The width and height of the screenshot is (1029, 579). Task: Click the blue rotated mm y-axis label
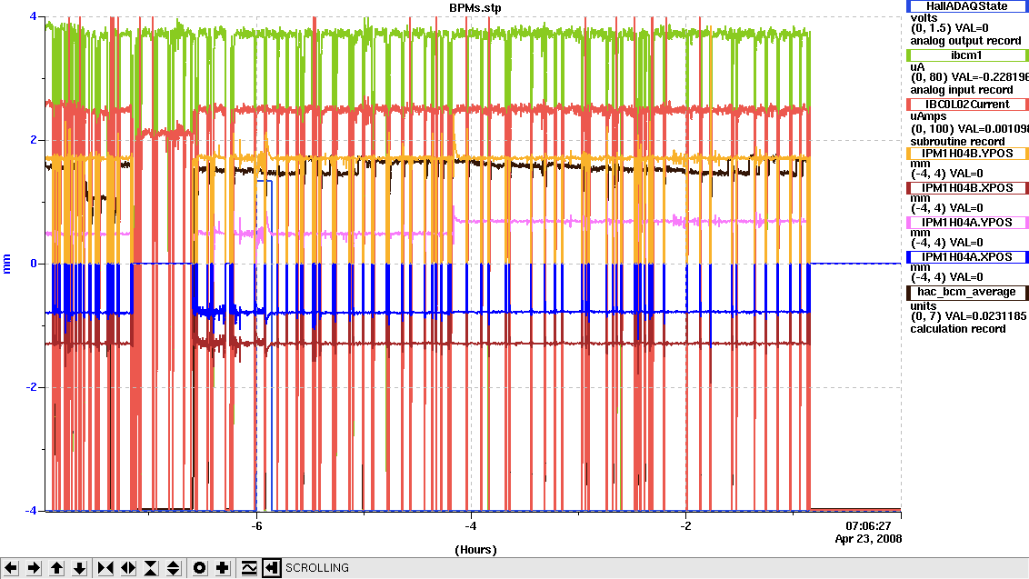click(x=7, y=264)
